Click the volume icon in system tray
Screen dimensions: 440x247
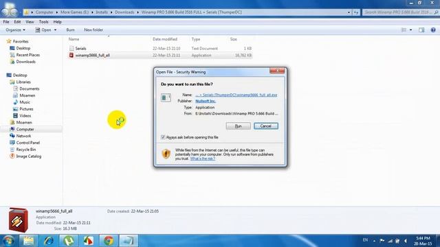[x=406, y=241]
